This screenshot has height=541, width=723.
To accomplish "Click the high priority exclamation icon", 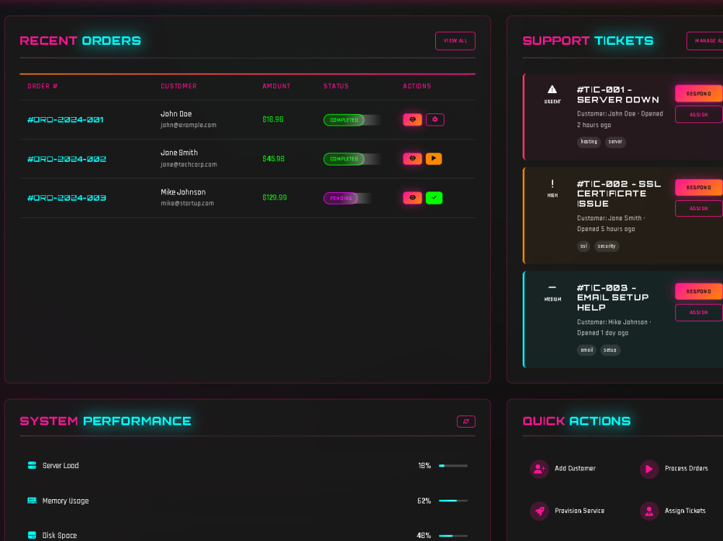I will (x=552, y=183).
